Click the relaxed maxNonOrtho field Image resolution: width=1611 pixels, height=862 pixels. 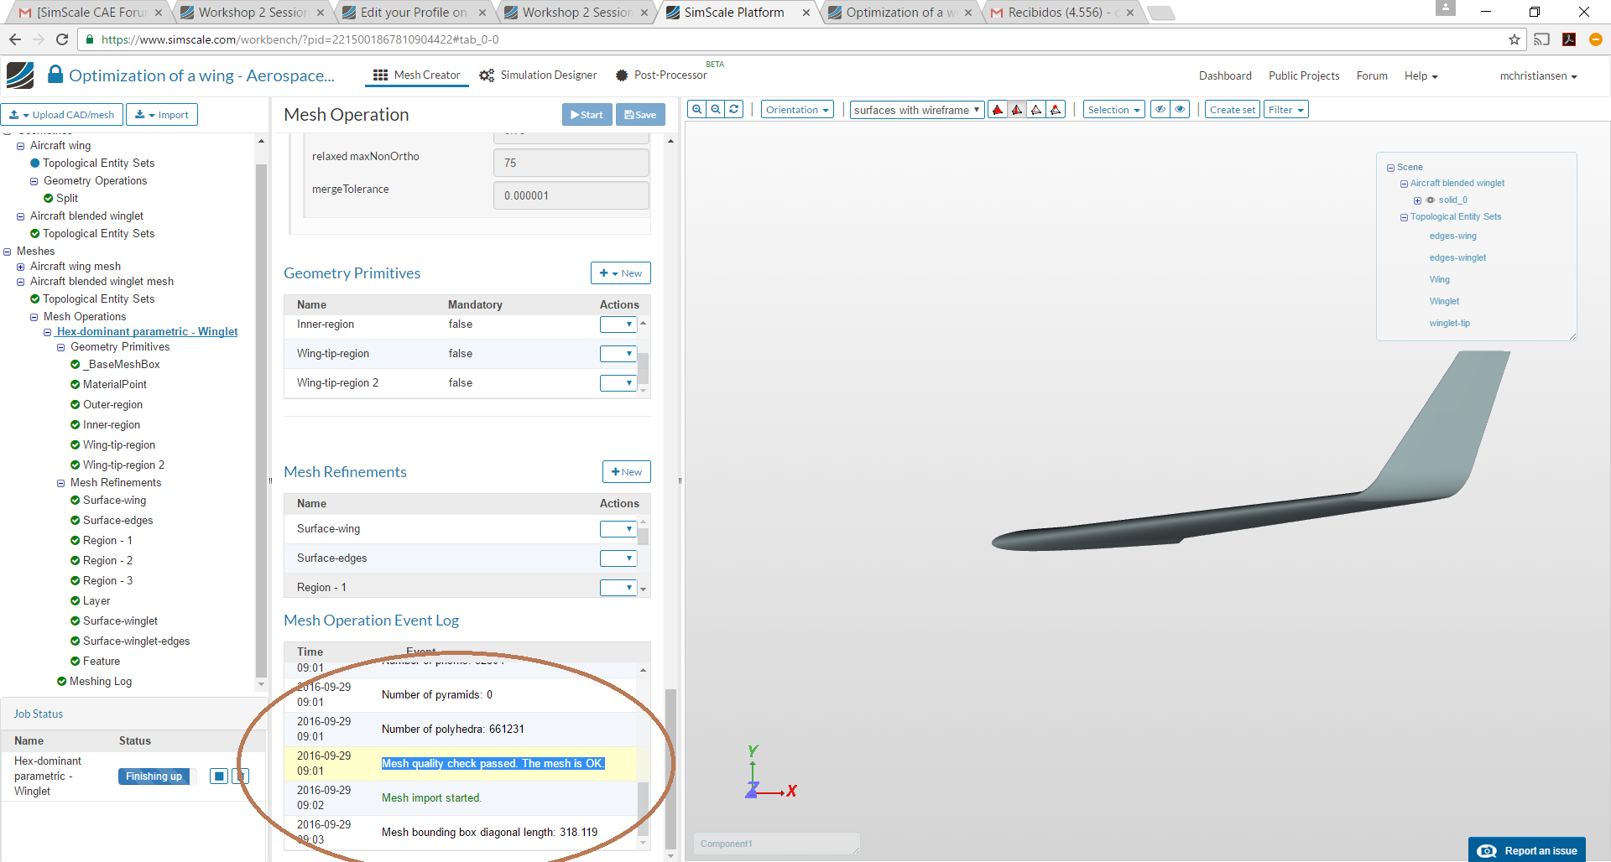pyautogui.click(x=571, y=163)
